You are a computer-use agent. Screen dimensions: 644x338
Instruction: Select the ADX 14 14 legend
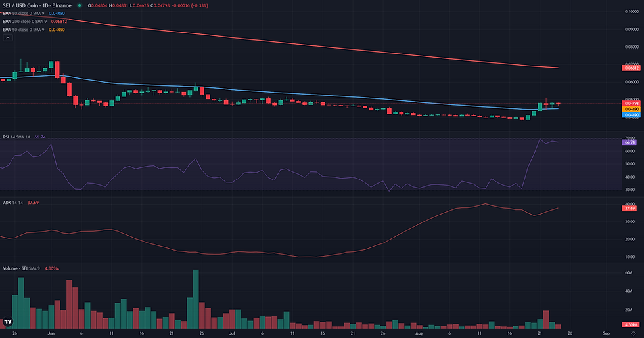click(20, 203)
